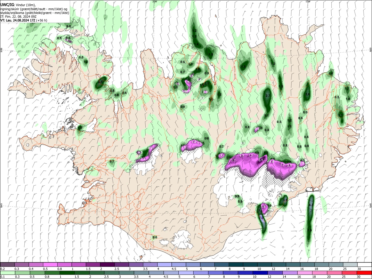The height and width of the screenshot is (279, 372).
Task: Pick light lavender 4–4.5 swatch, upper scale
Action: (164, 264)
